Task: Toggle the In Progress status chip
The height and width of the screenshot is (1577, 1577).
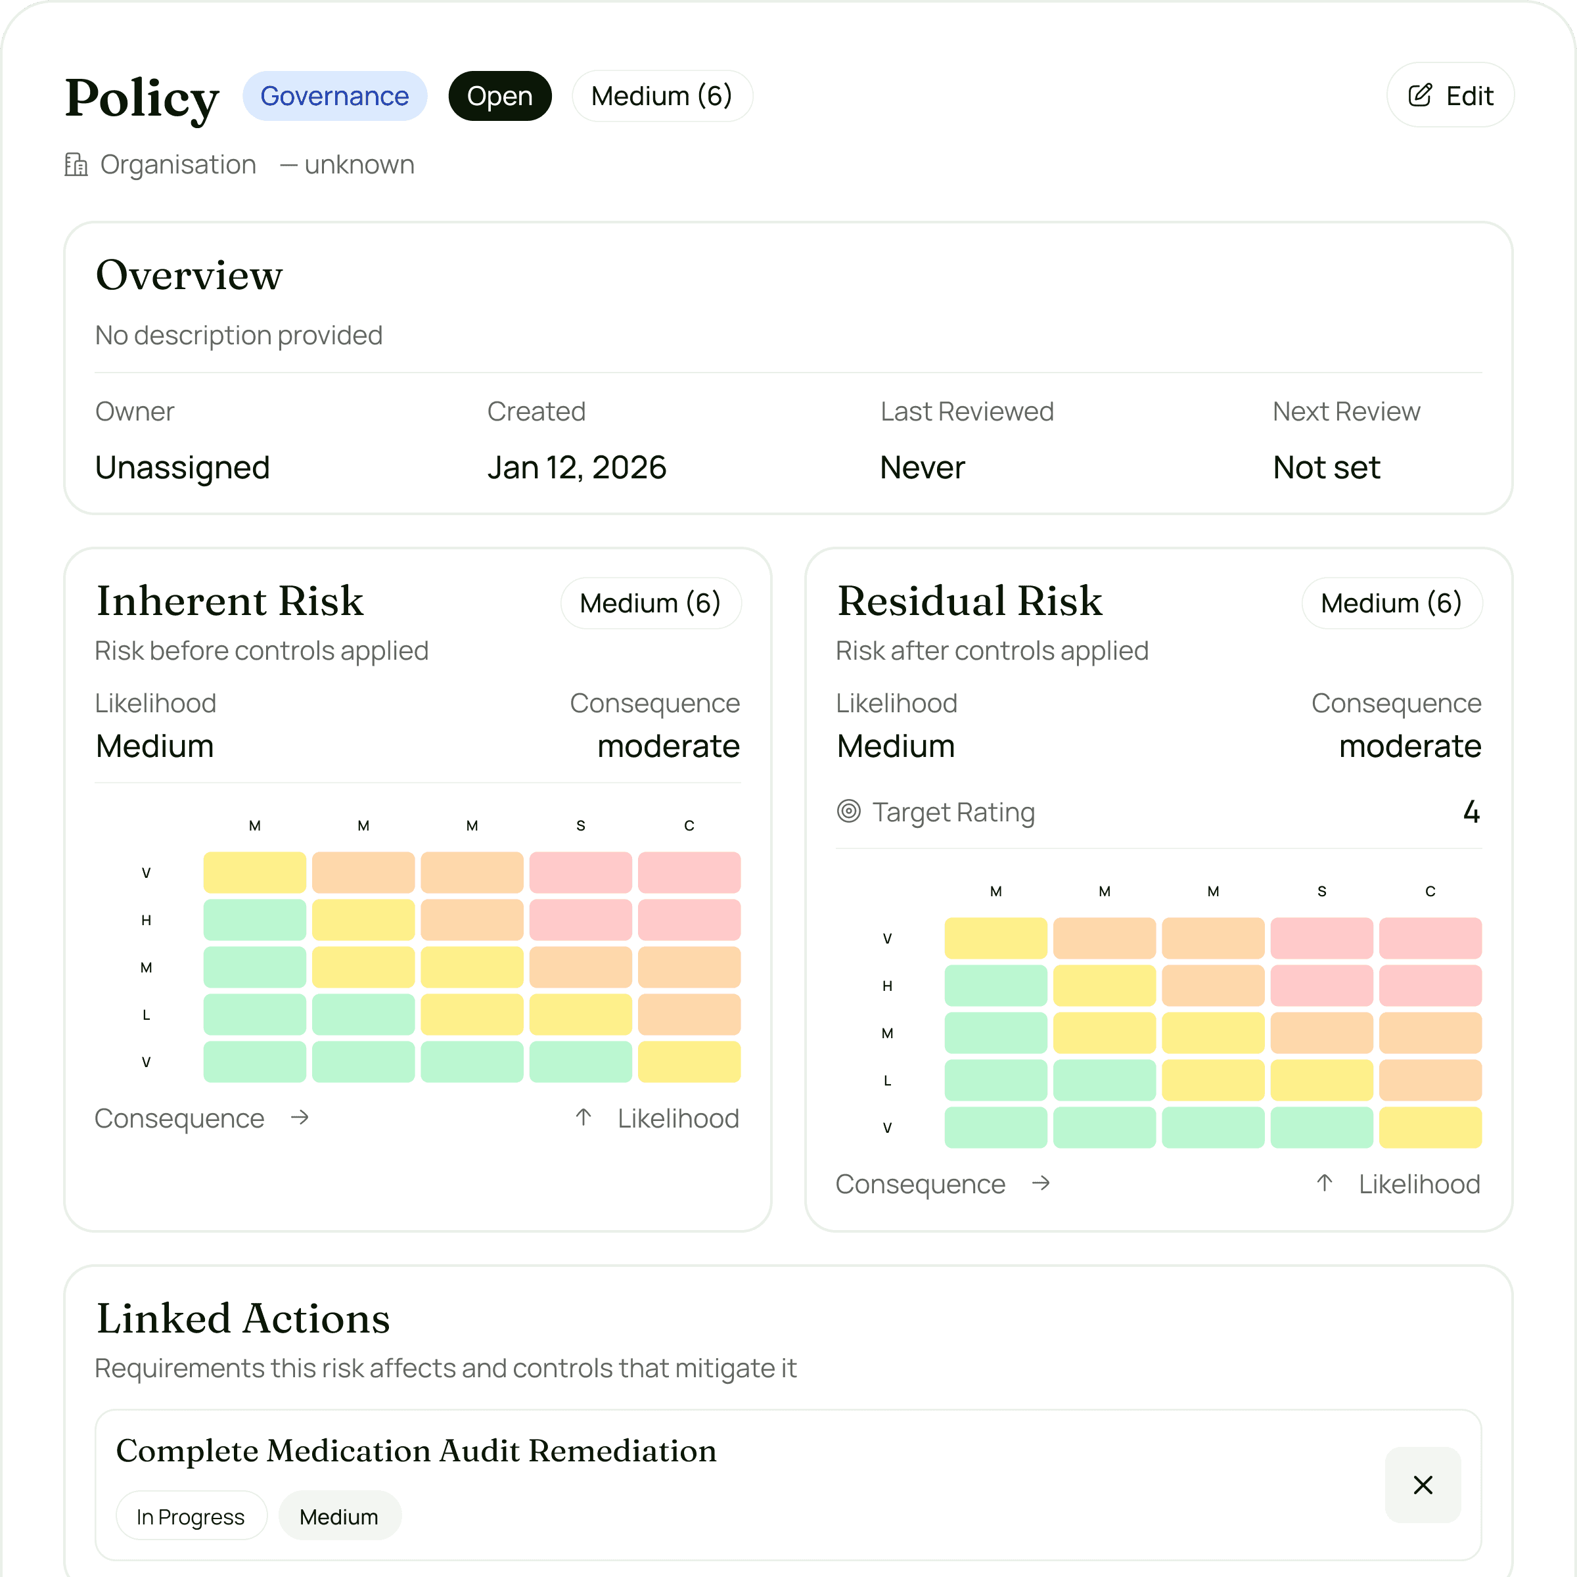Action: (x=191, y=1516)
